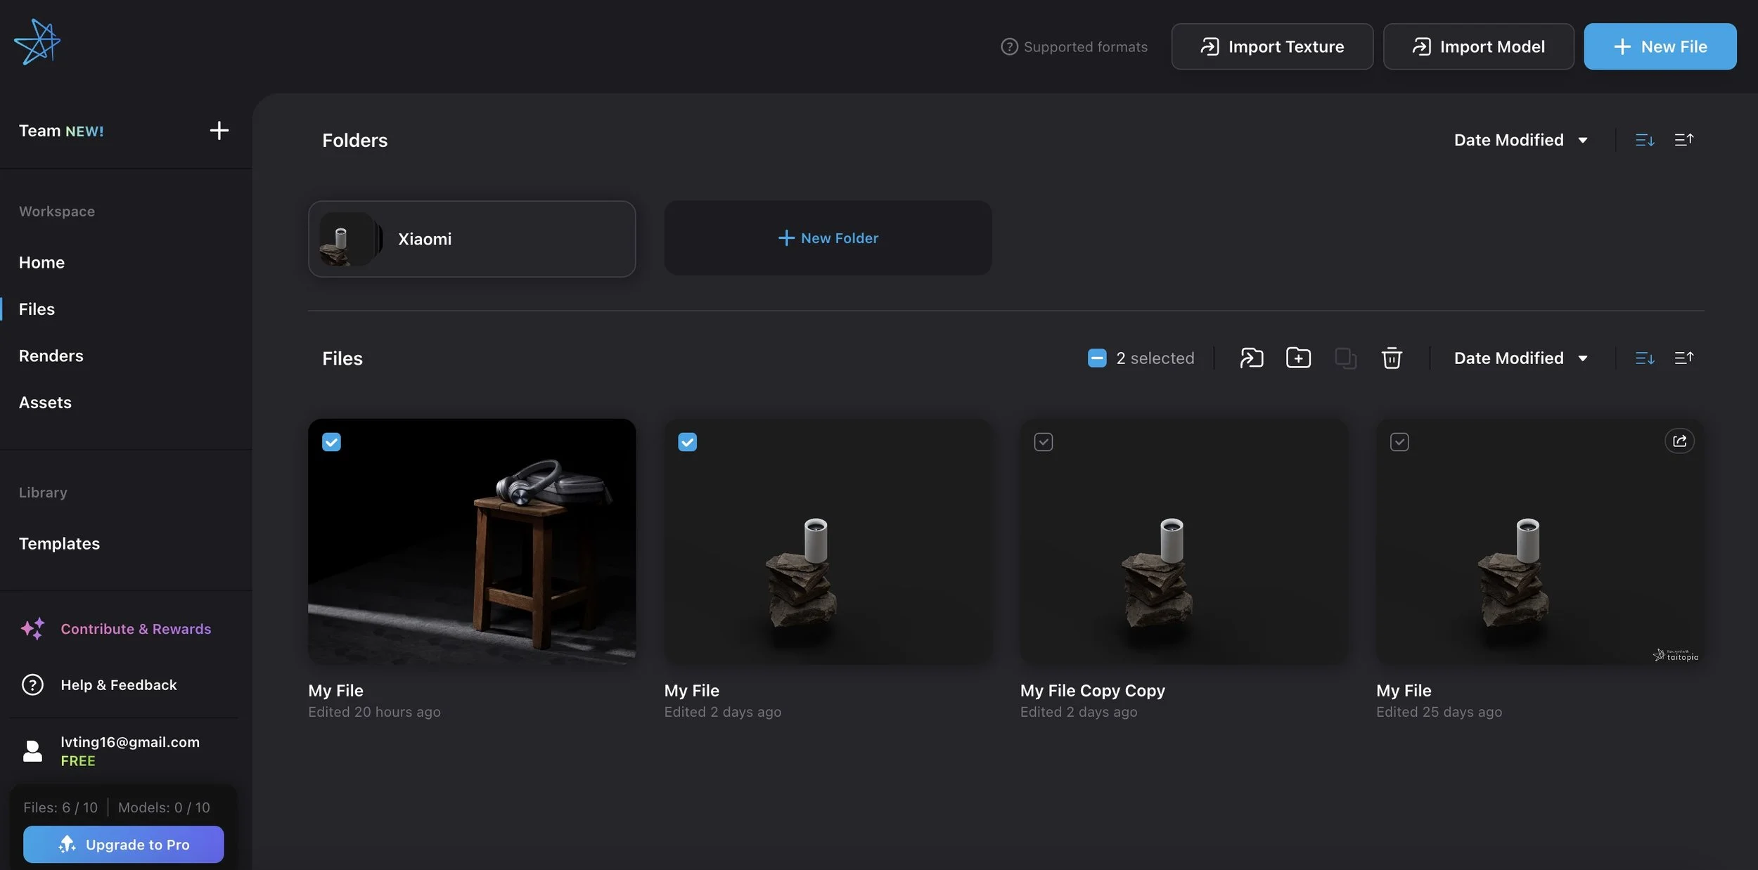Screen dimensions: 1758x870
Task: Open Files Date Modified dropdown
Action: pos(1520,358)
